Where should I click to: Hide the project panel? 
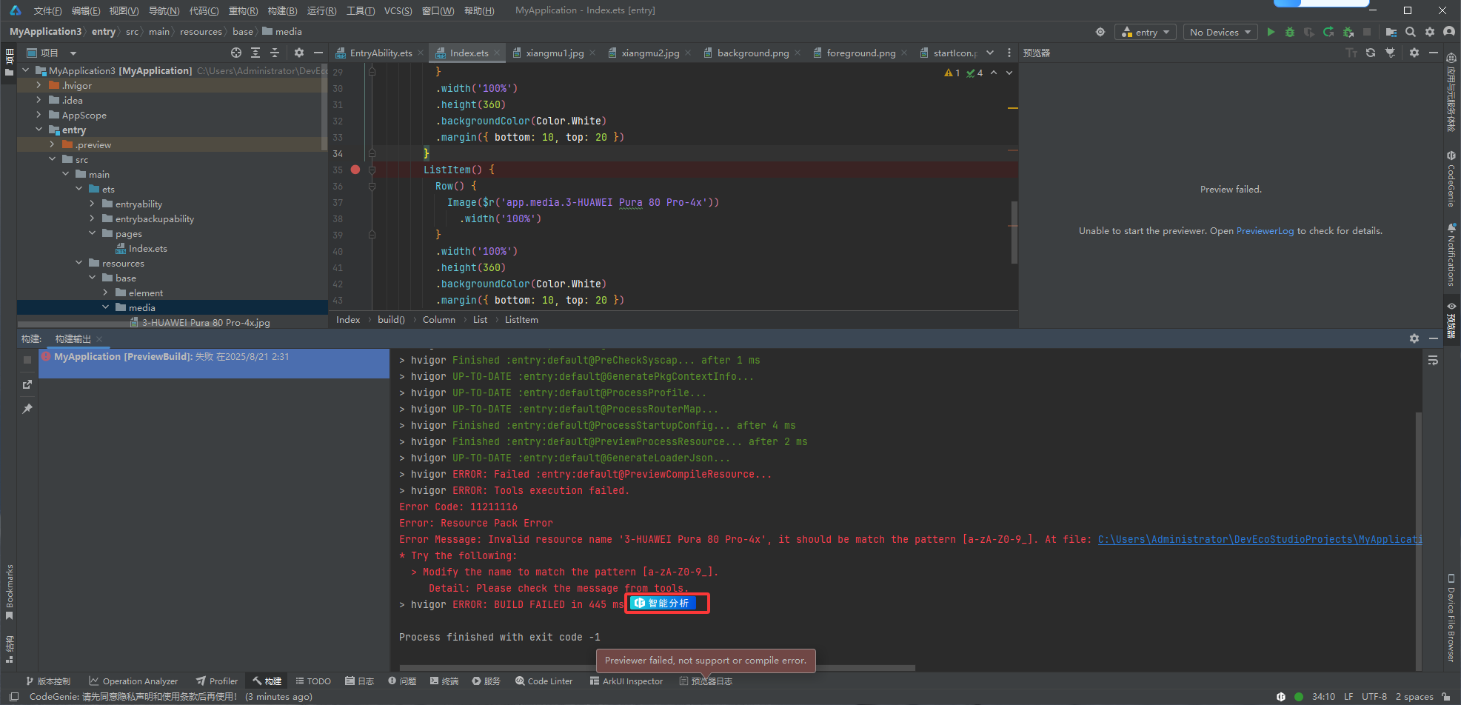318,53
